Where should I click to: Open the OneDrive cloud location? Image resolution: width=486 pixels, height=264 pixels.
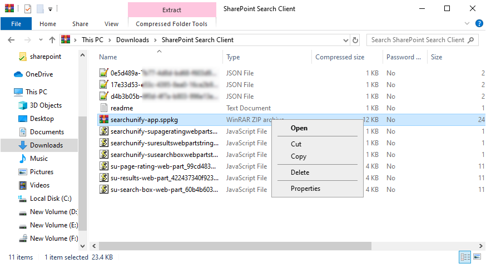click(x=39, y=74)
